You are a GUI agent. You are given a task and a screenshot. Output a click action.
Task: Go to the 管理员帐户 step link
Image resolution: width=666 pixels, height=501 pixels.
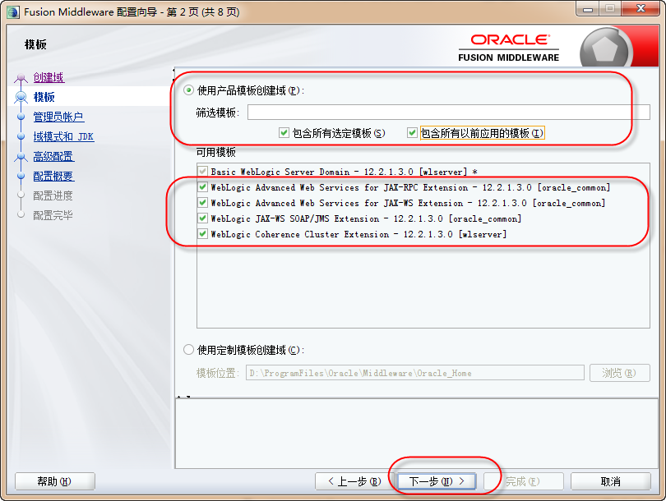click(58, 117)
